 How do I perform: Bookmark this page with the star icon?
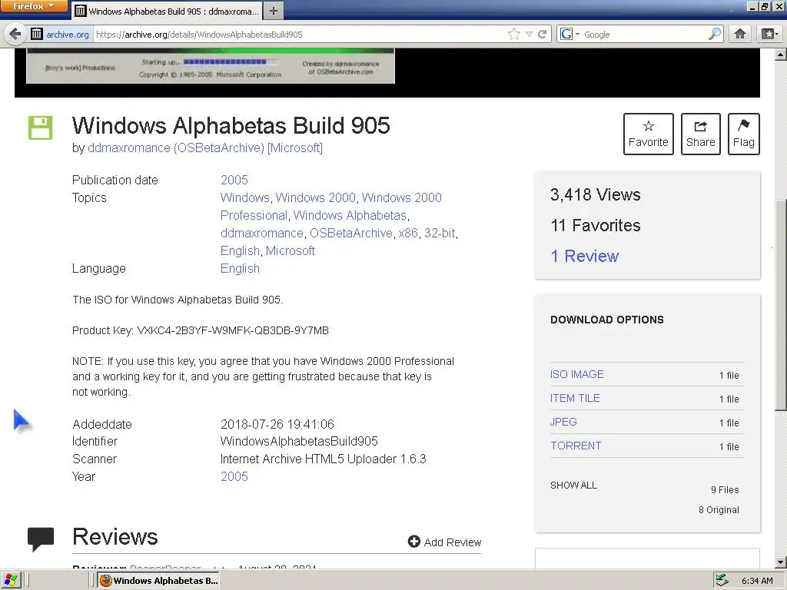coord(514,34)
